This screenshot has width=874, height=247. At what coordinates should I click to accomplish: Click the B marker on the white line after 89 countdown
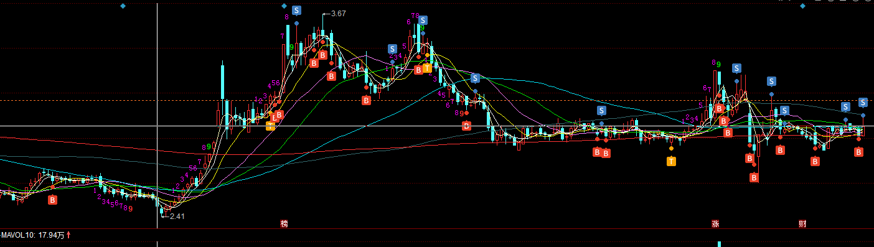pos(467,125)
